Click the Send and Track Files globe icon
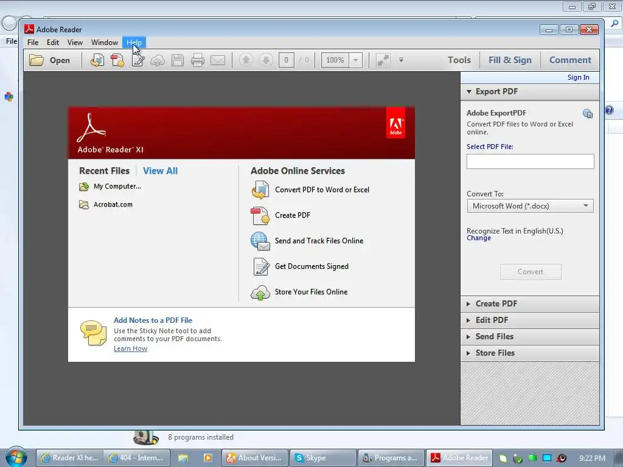The image size is (623, 467). [260, 241]
